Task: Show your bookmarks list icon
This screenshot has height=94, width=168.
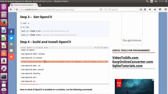Action: pyautogui.click(x=145, y=9)
